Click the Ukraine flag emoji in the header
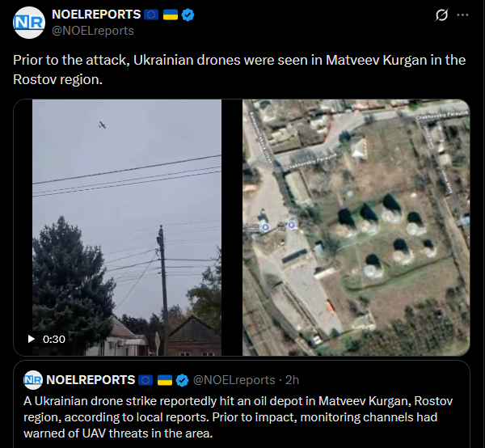 click(x=171, y=15)
